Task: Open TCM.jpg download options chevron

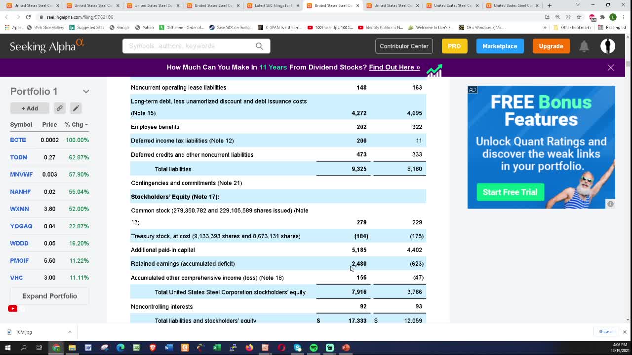Action: (x=70, y=332)
